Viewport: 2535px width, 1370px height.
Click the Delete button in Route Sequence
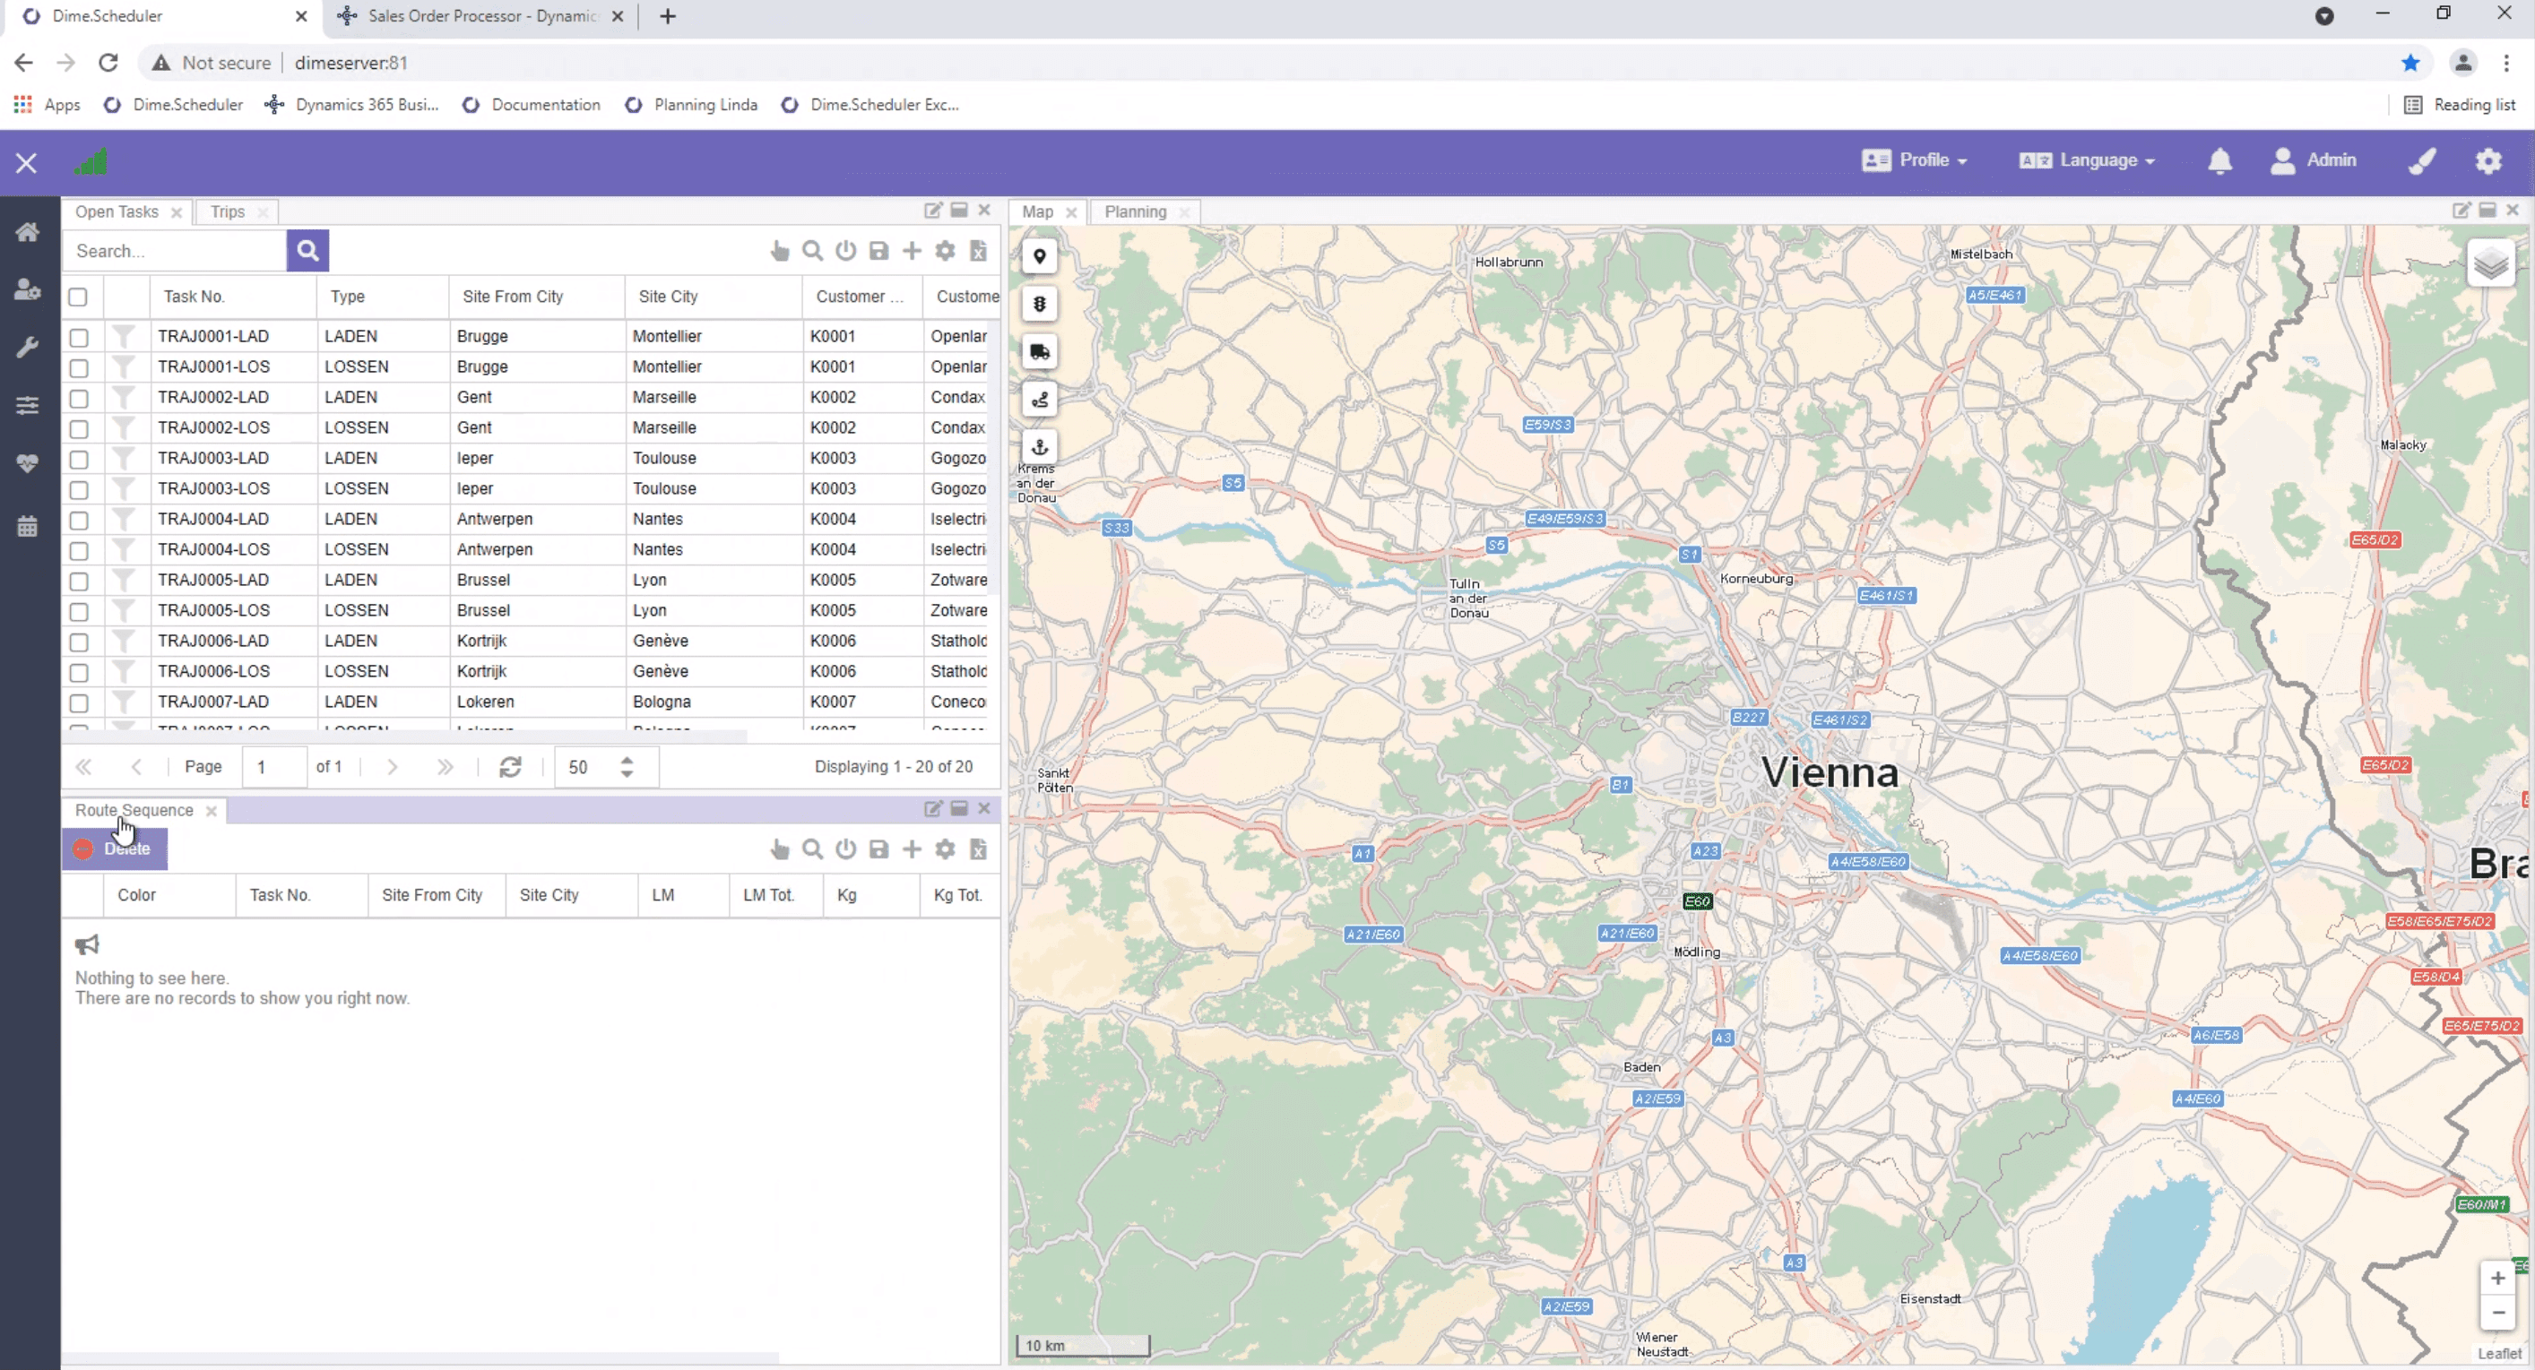click(115, 848)
